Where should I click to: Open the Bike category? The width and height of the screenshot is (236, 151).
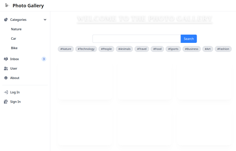point(25,48)
